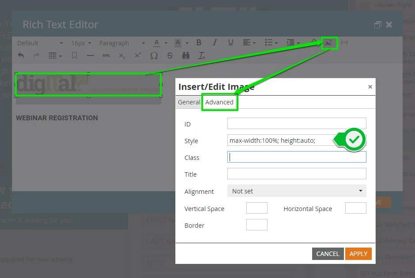
Task: Open the Default font family dropdown
Action: 40,43
